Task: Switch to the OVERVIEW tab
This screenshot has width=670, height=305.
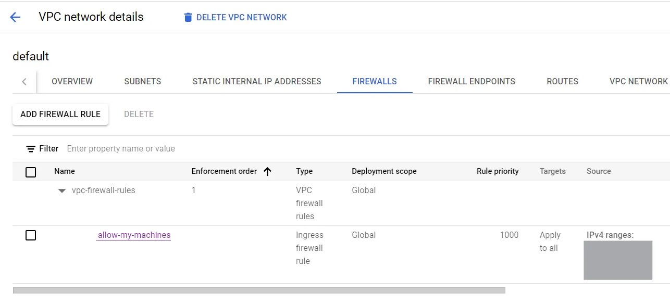Action: pos(71,81)
